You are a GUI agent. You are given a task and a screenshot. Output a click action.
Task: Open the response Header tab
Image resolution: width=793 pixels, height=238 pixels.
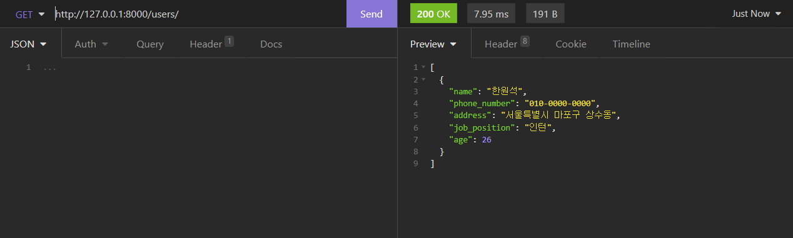click(x=507, y=44)
